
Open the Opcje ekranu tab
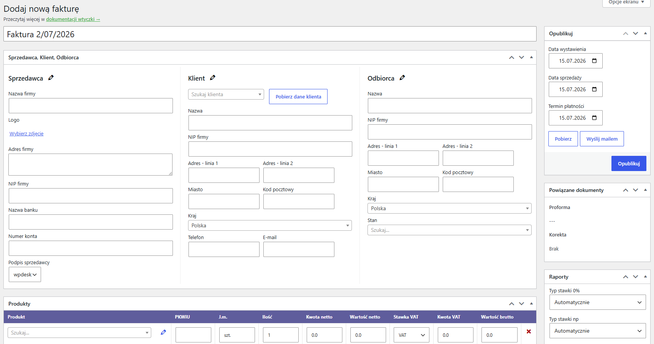[626, 2]
